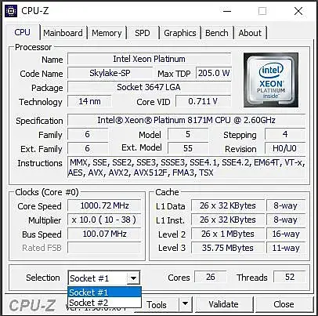Click the CPU-Z app icon in title bar
Viewport: 318px width, 316px height.
click(x=11, y=11)
